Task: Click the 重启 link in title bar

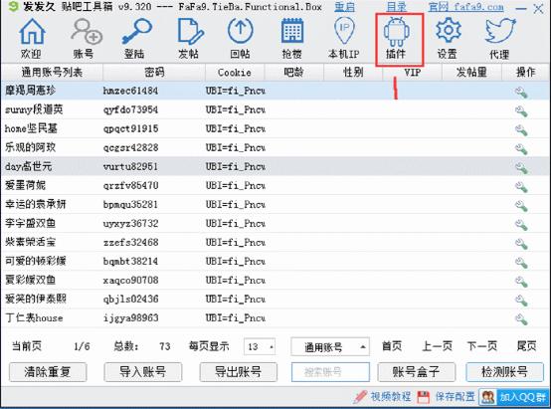Action: 344,7
